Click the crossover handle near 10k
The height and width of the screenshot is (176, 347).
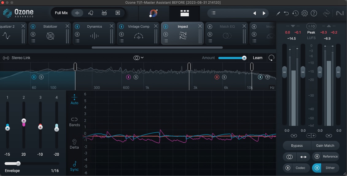click(251, 67)
